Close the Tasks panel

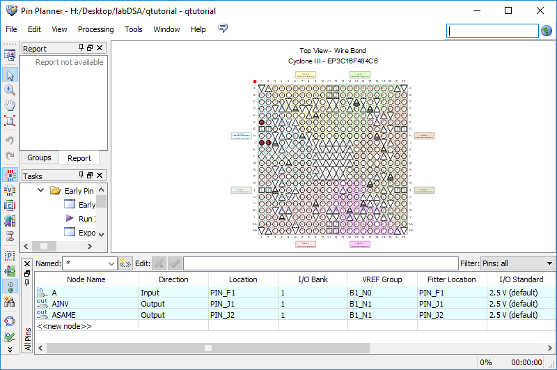(x=100, y=175)
